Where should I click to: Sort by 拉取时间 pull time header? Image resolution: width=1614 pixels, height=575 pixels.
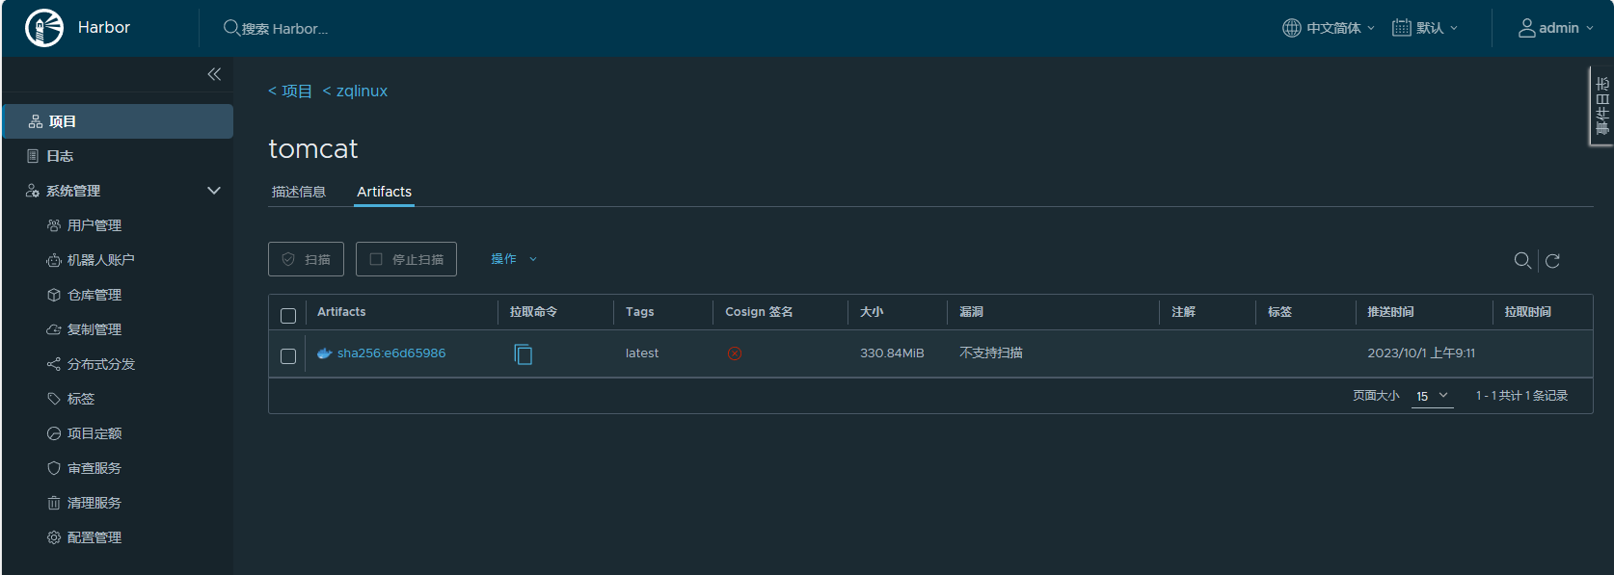tap(1528, 312)
